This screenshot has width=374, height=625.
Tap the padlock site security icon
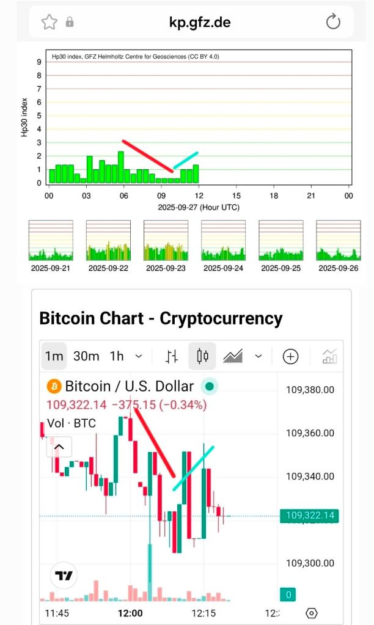pyautogui.click(x=70, y=21)
